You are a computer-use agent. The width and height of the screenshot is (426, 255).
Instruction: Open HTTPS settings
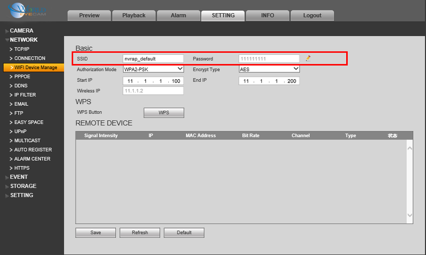coord(22,168)
